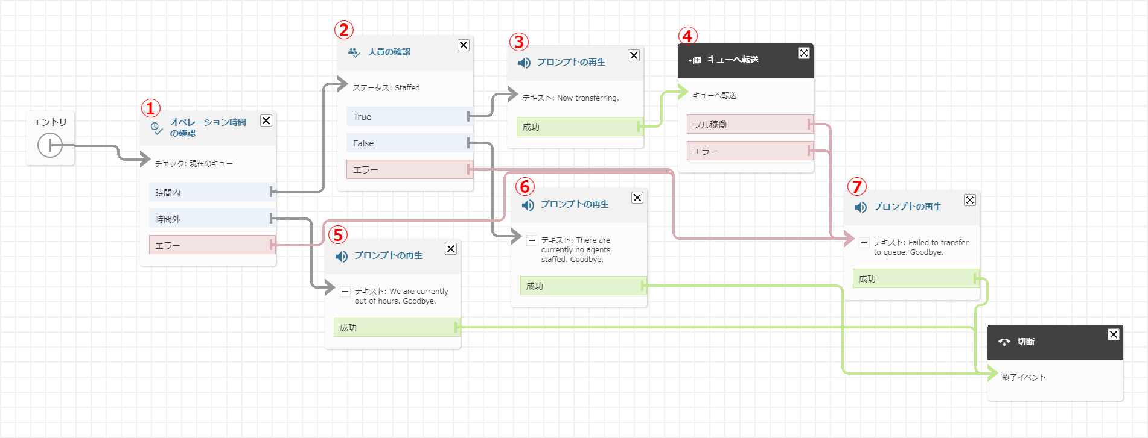Close the 切断 block with X button
The width and height of the screenshot is (1148, 438).
(x=1114, y=334)
